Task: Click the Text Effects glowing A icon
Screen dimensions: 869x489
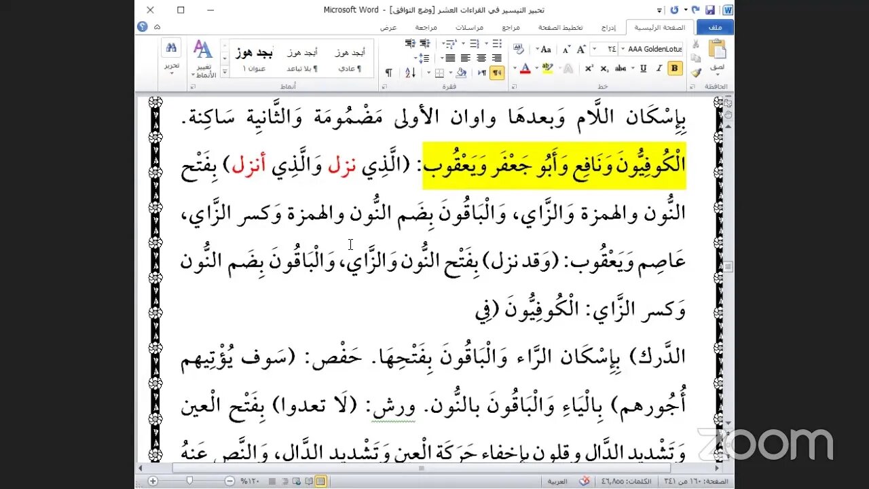Action: [x=568, y=69]
